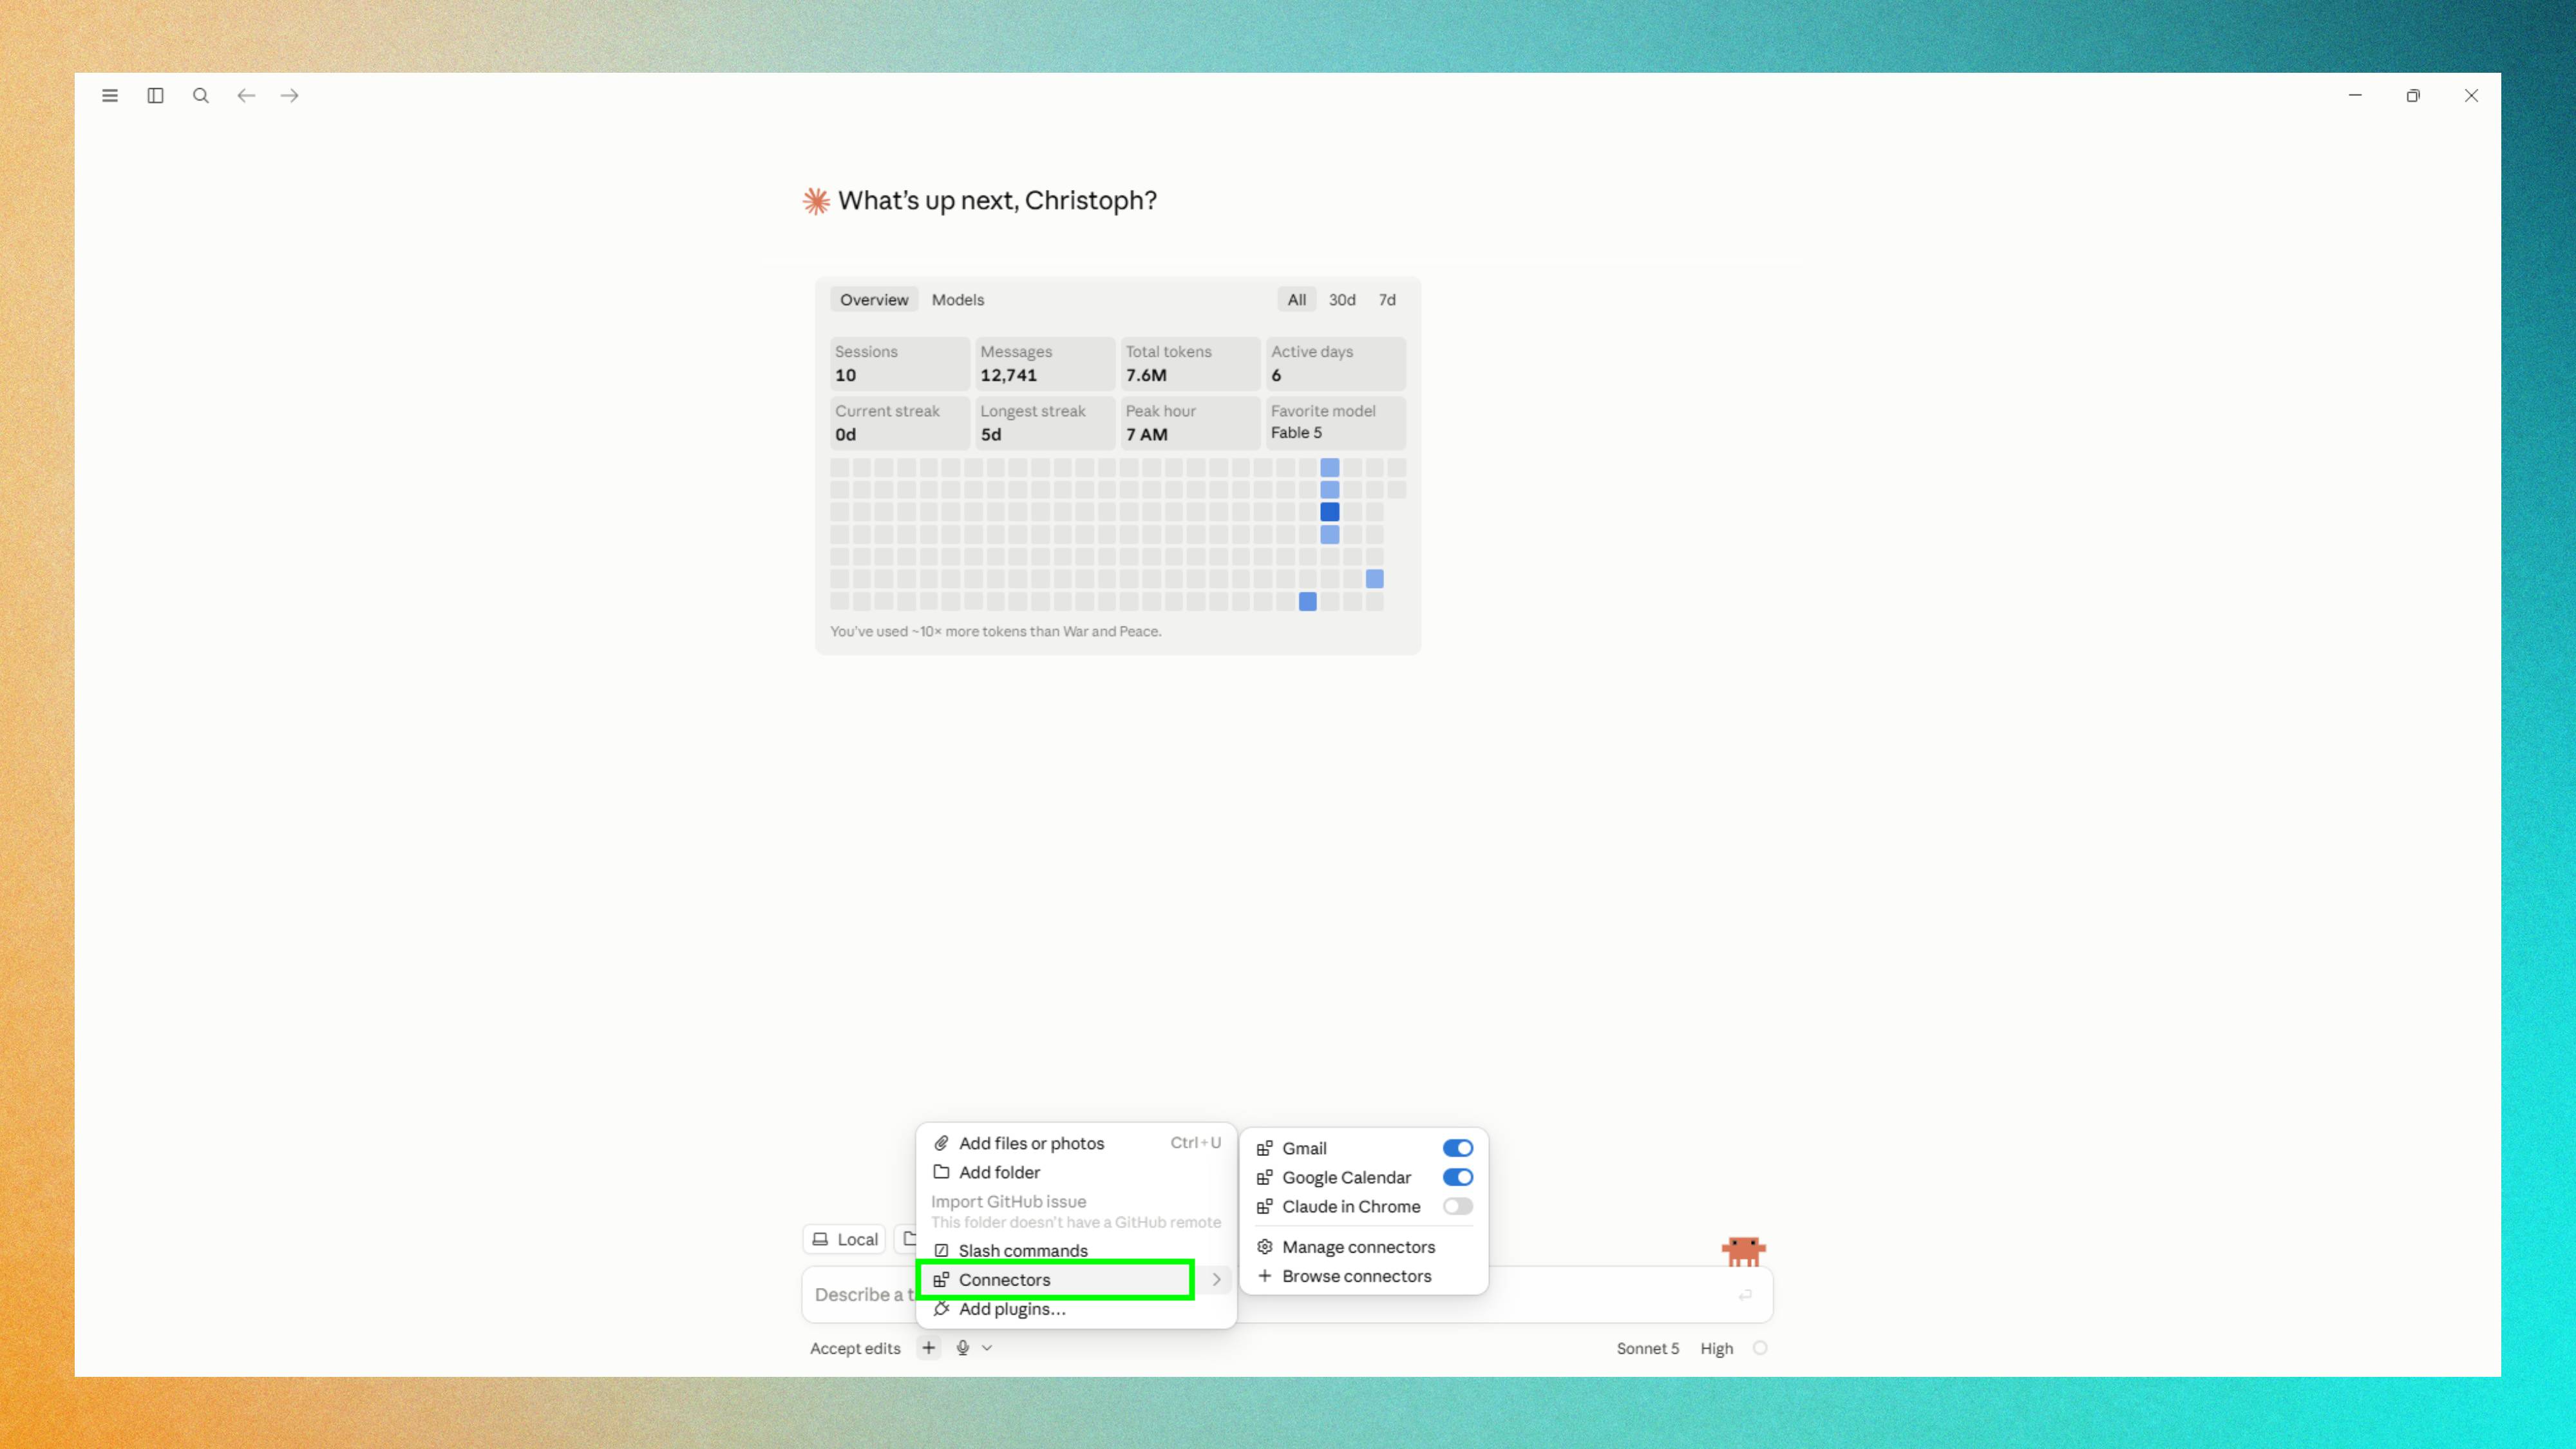
Task: Open Manage connectors
Action: (1364, 1247)
